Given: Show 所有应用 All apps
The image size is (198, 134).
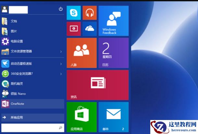Looking at the screenshot, I should (32, 117).
